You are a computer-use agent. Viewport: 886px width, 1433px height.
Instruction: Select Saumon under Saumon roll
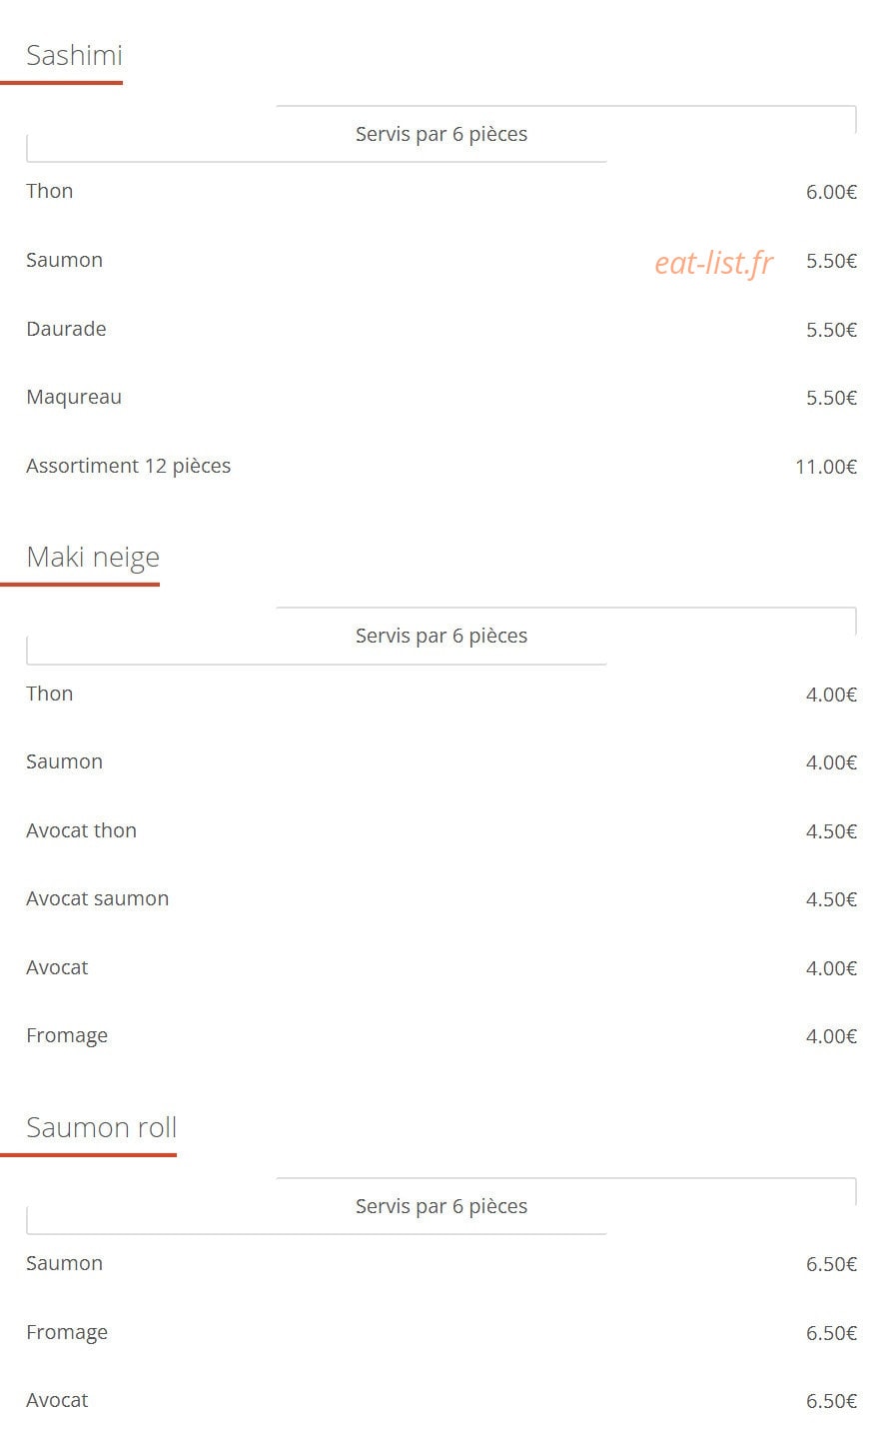tap(65, 1263)
